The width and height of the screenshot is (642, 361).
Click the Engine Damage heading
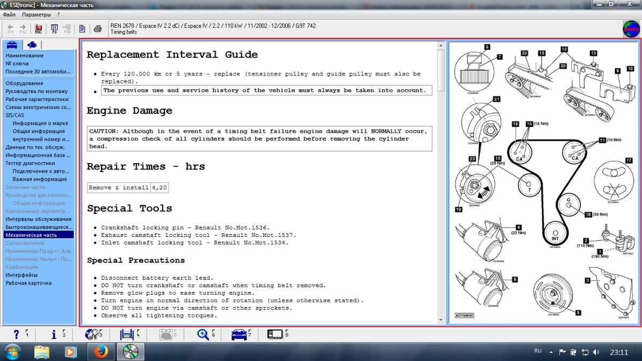click(129, 111)
